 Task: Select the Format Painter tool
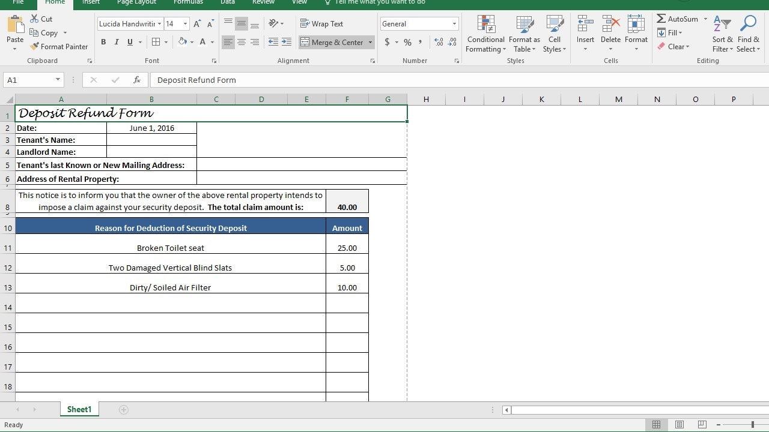(x=59, y=46)
